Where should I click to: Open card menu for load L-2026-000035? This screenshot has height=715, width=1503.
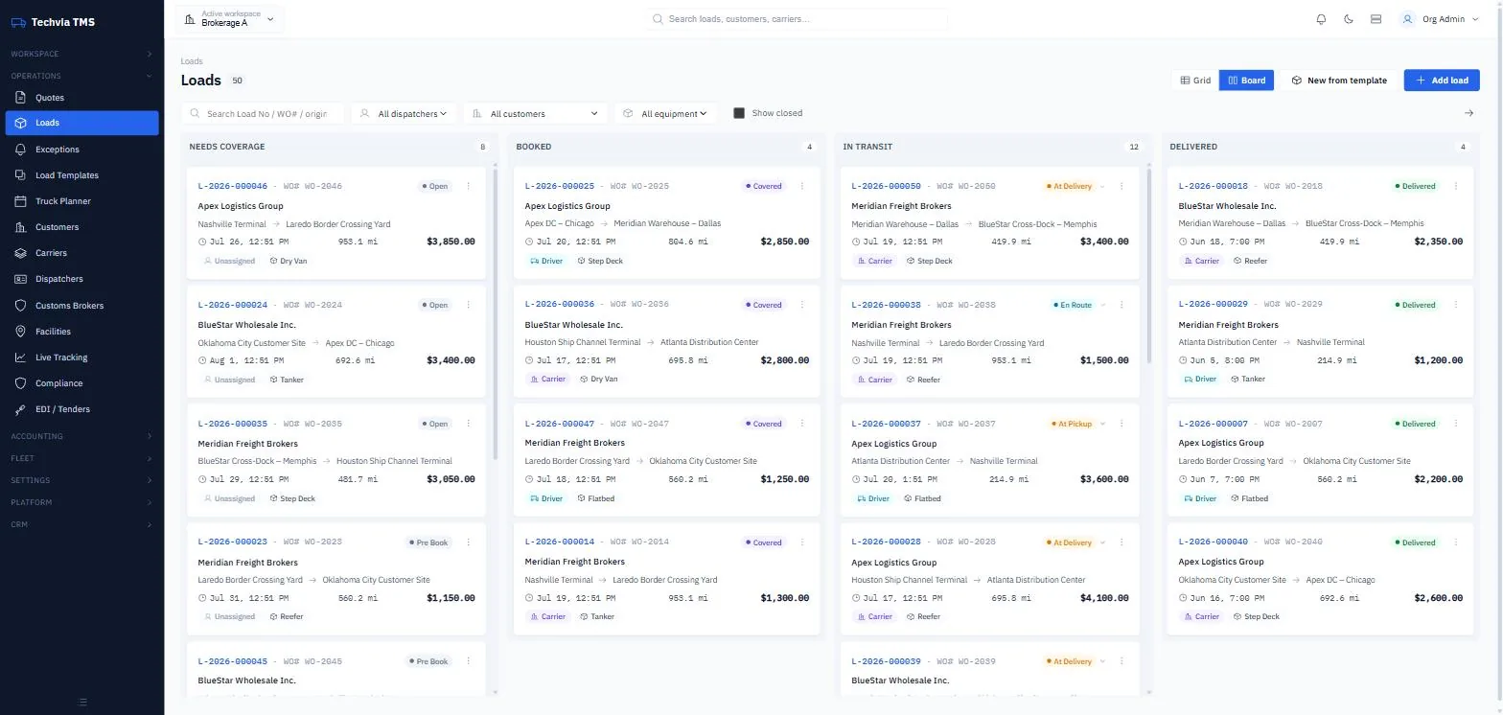click(x=469, y=424)
